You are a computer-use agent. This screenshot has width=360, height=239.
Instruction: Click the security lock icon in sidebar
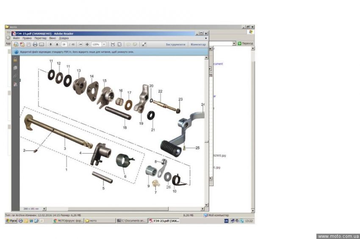coord(15,60)
